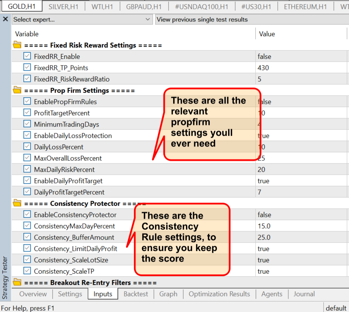This screenshot has height=312, width=349.
Task: Open the Optimization Results tab
Action: [x=219, y=294]
